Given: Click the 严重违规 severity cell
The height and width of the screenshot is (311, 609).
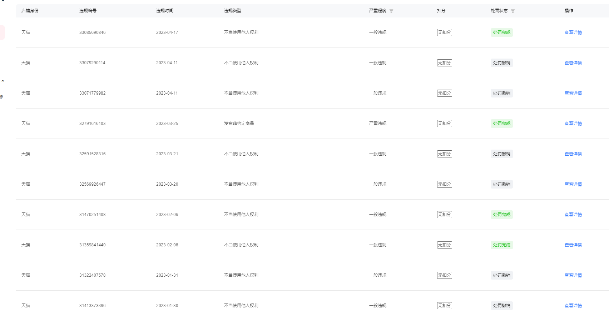Looking at the screenshot, I should [377, 124].
